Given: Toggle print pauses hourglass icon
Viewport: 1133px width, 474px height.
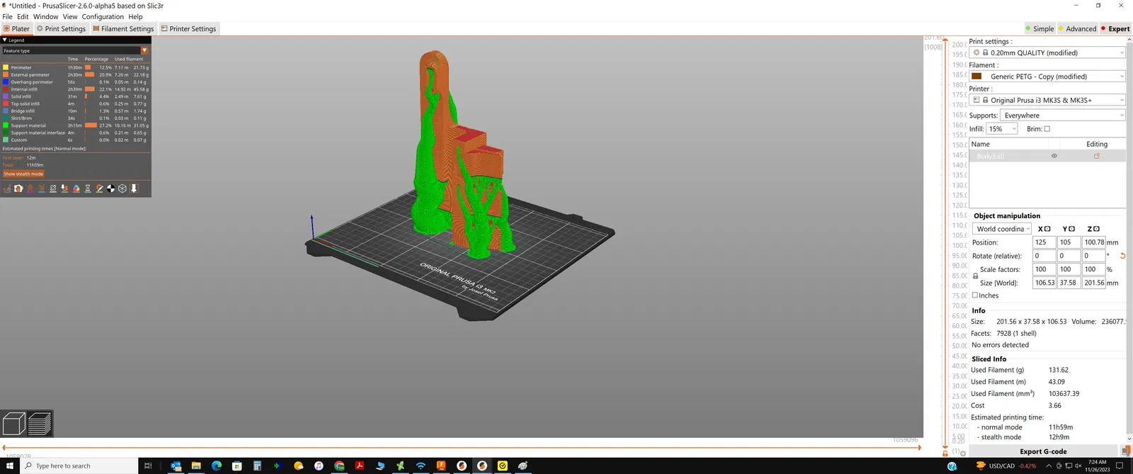Looking at the screenshot, I should pos(88,188).
